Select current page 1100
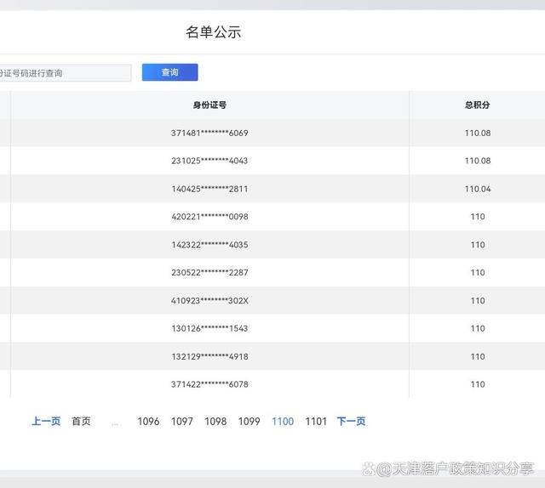 tap(283, 422)
